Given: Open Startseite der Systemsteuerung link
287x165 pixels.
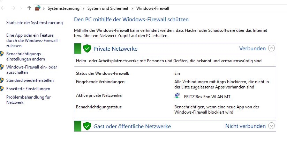Looking at the screenshot, I should [x=35, y=23].
